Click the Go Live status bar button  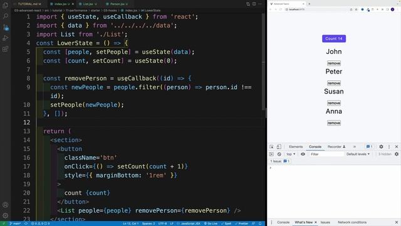(x=211, y=223)
